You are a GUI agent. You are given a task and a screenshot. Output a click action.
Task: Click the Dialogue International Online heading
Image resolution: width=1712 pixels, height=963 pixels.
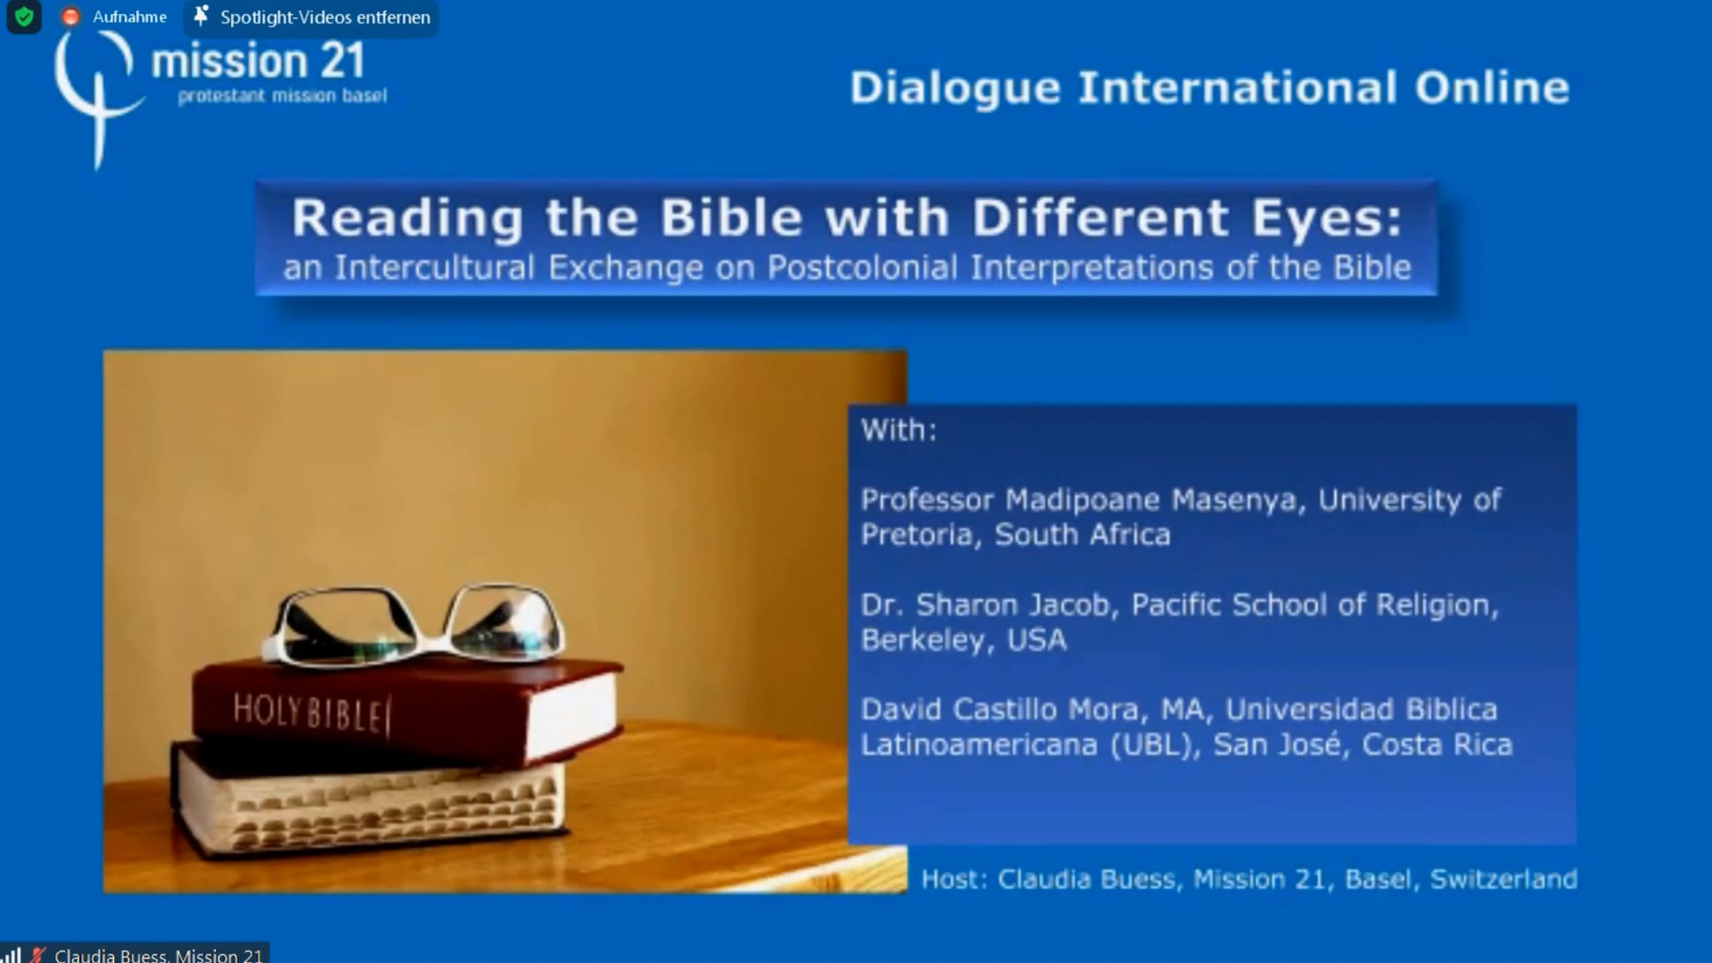1209,88
